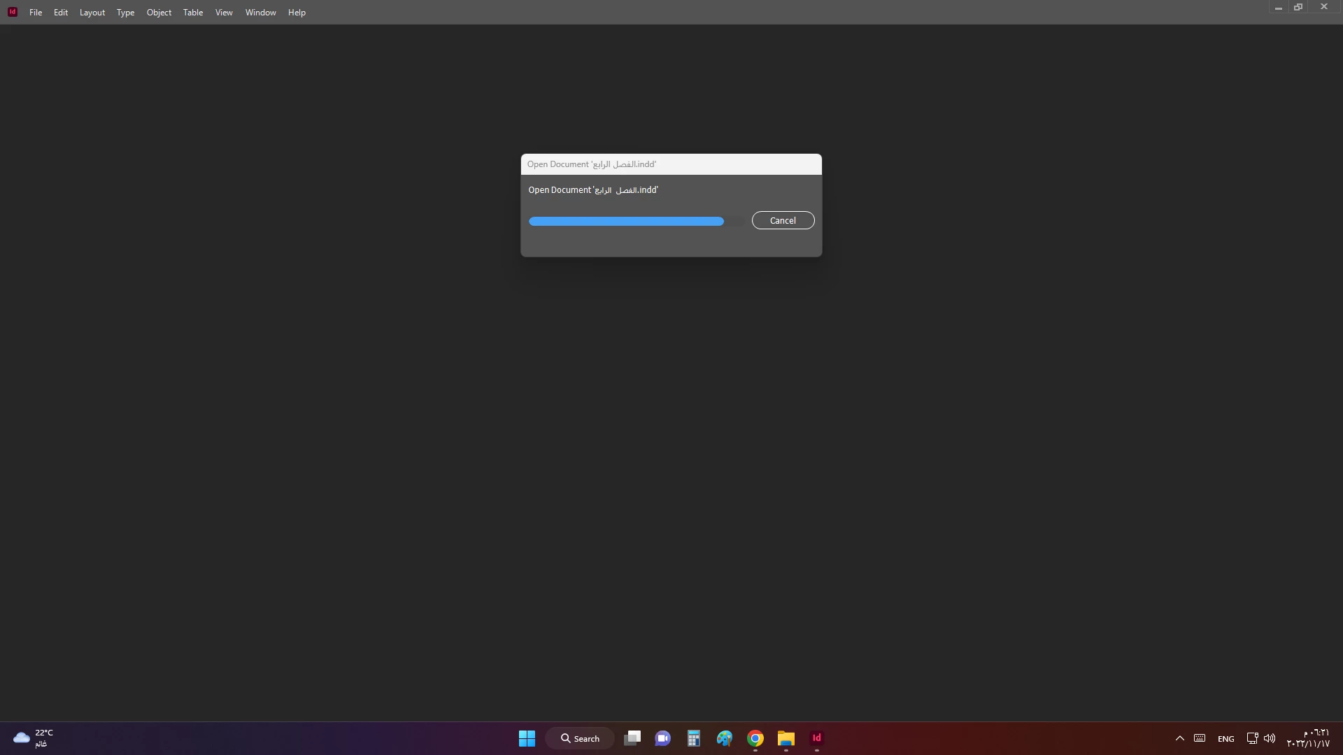The image size is (1343, 755).
Task: Open the Layout menu
Action: 92,13
